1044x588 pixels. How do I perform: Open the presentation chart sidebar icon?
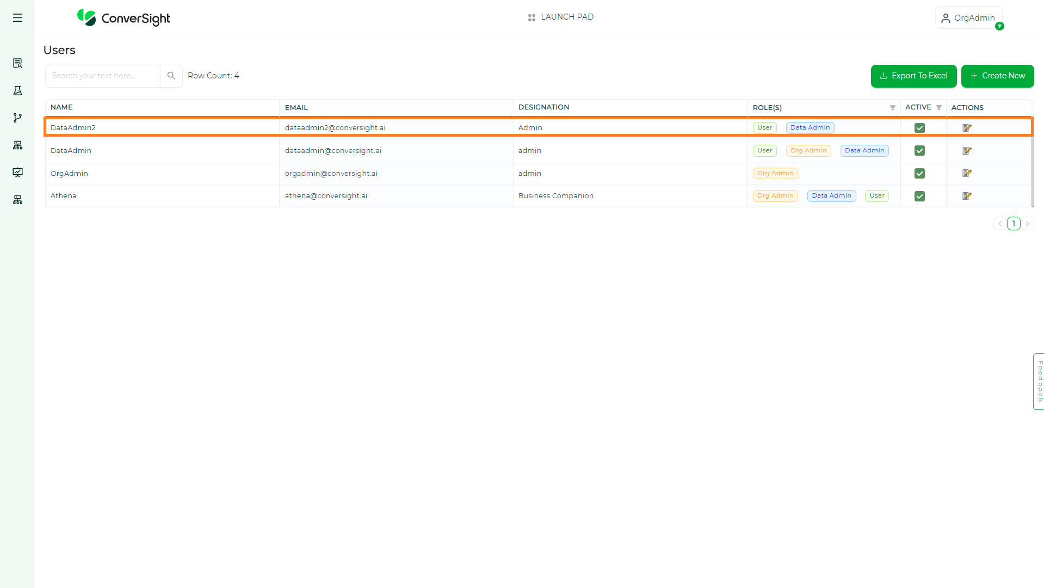[x=17, y=173]
